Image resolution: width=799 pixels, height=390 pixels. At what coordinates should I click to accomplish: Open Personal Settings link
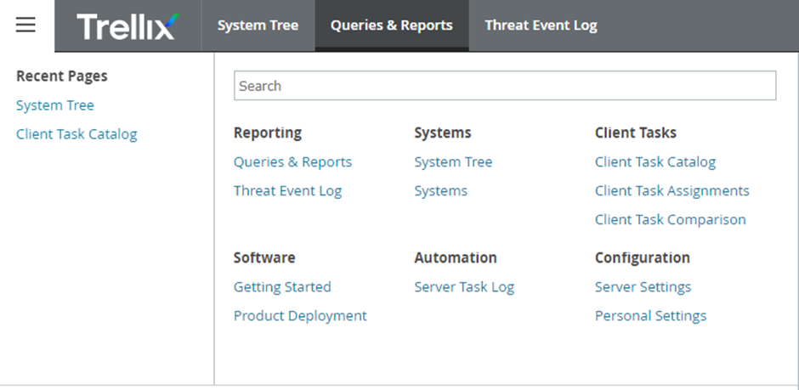[x=650, y=316]
